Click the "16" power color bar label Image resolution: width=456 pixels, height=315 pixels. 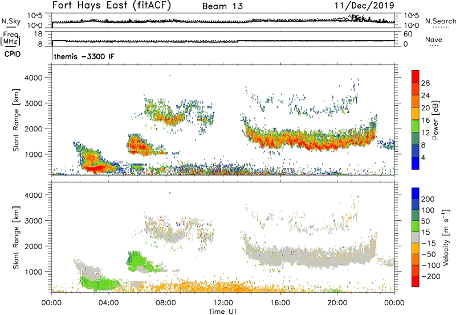pos(425,121)
